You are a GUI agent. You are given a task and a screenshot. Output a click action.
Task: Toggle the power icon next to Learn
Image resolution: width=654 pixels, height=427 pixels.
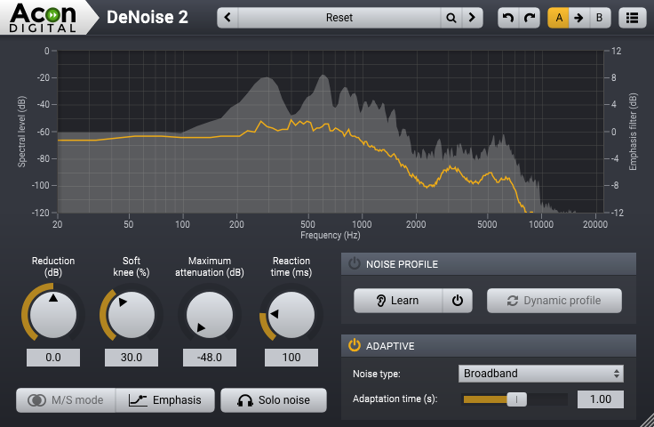[458, 301]
